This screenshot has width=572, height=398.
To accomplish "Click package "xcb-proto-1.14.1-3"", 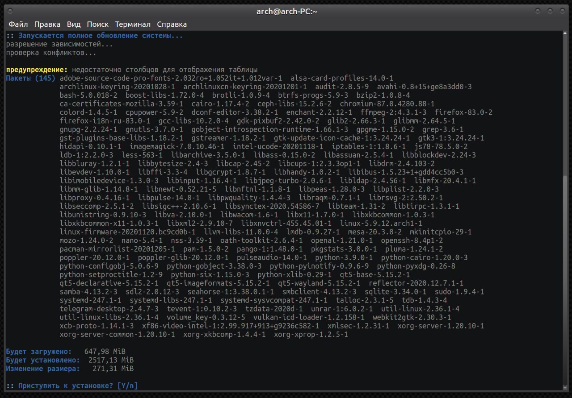I will point(97,326).
